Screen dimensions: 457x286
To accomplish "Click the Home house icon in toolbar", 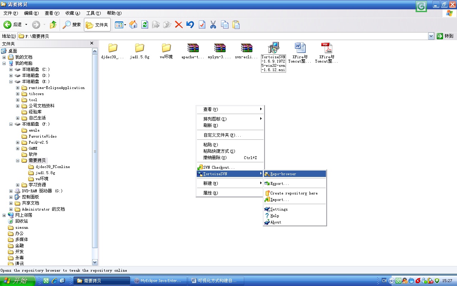I will click(133, 25).
